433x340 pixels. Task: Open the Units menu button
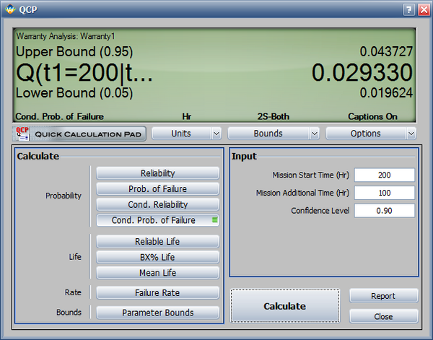coord(181,134)
